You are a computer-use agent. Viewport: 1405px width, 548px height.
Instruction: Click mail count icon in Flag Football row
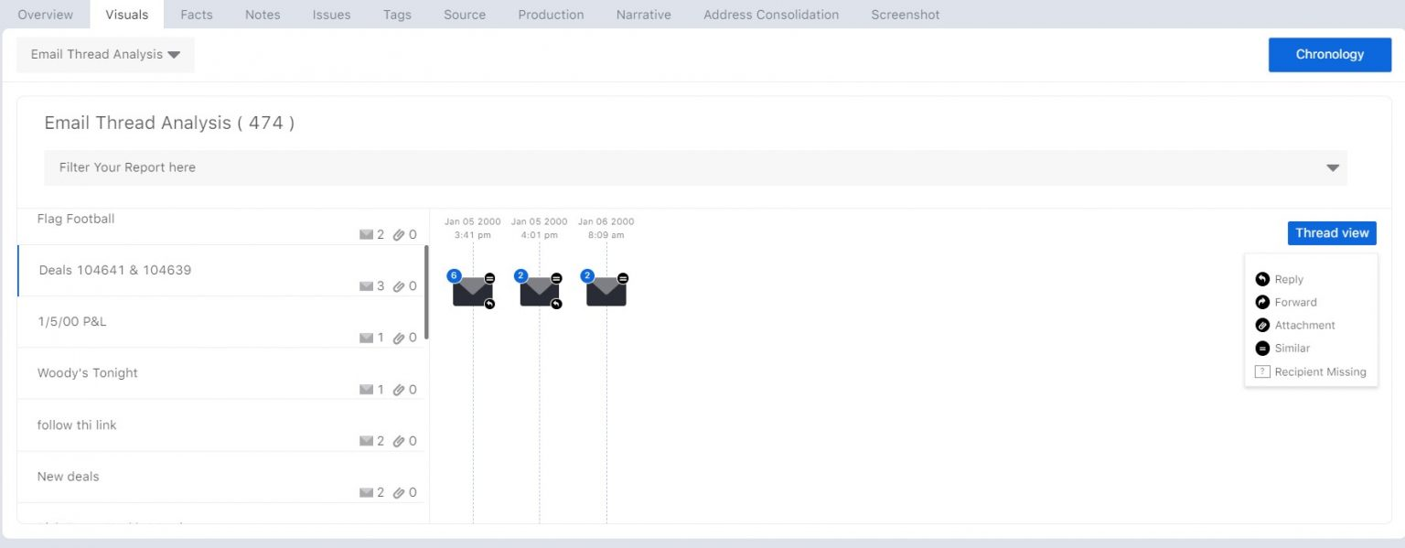pyautogui.click(x=366, y=235)
